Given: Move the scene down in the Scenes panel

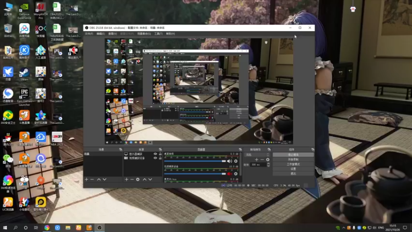Looking at the screenshot, I should pyautogui.click(x=105, y=179).
